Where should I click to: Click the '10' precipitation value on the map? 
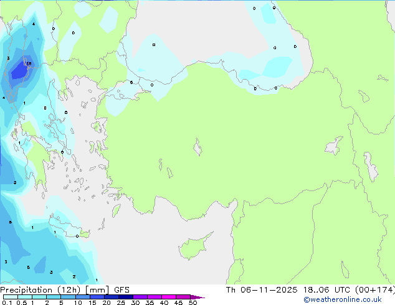click(x=29, y=63)
